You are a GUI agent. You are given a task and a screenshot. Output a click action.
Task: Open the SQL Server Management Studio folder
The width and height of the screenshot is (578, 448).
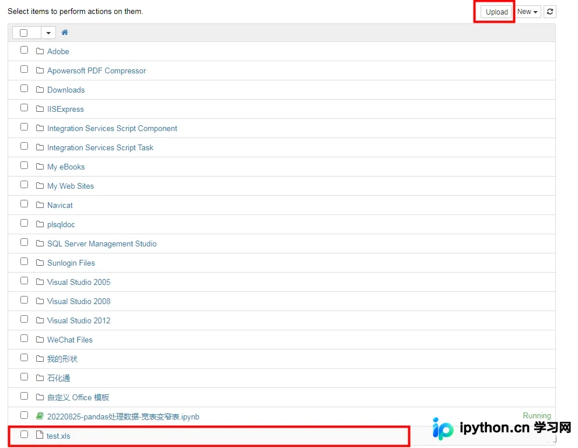pyautogui.click(x=101, y=244)
